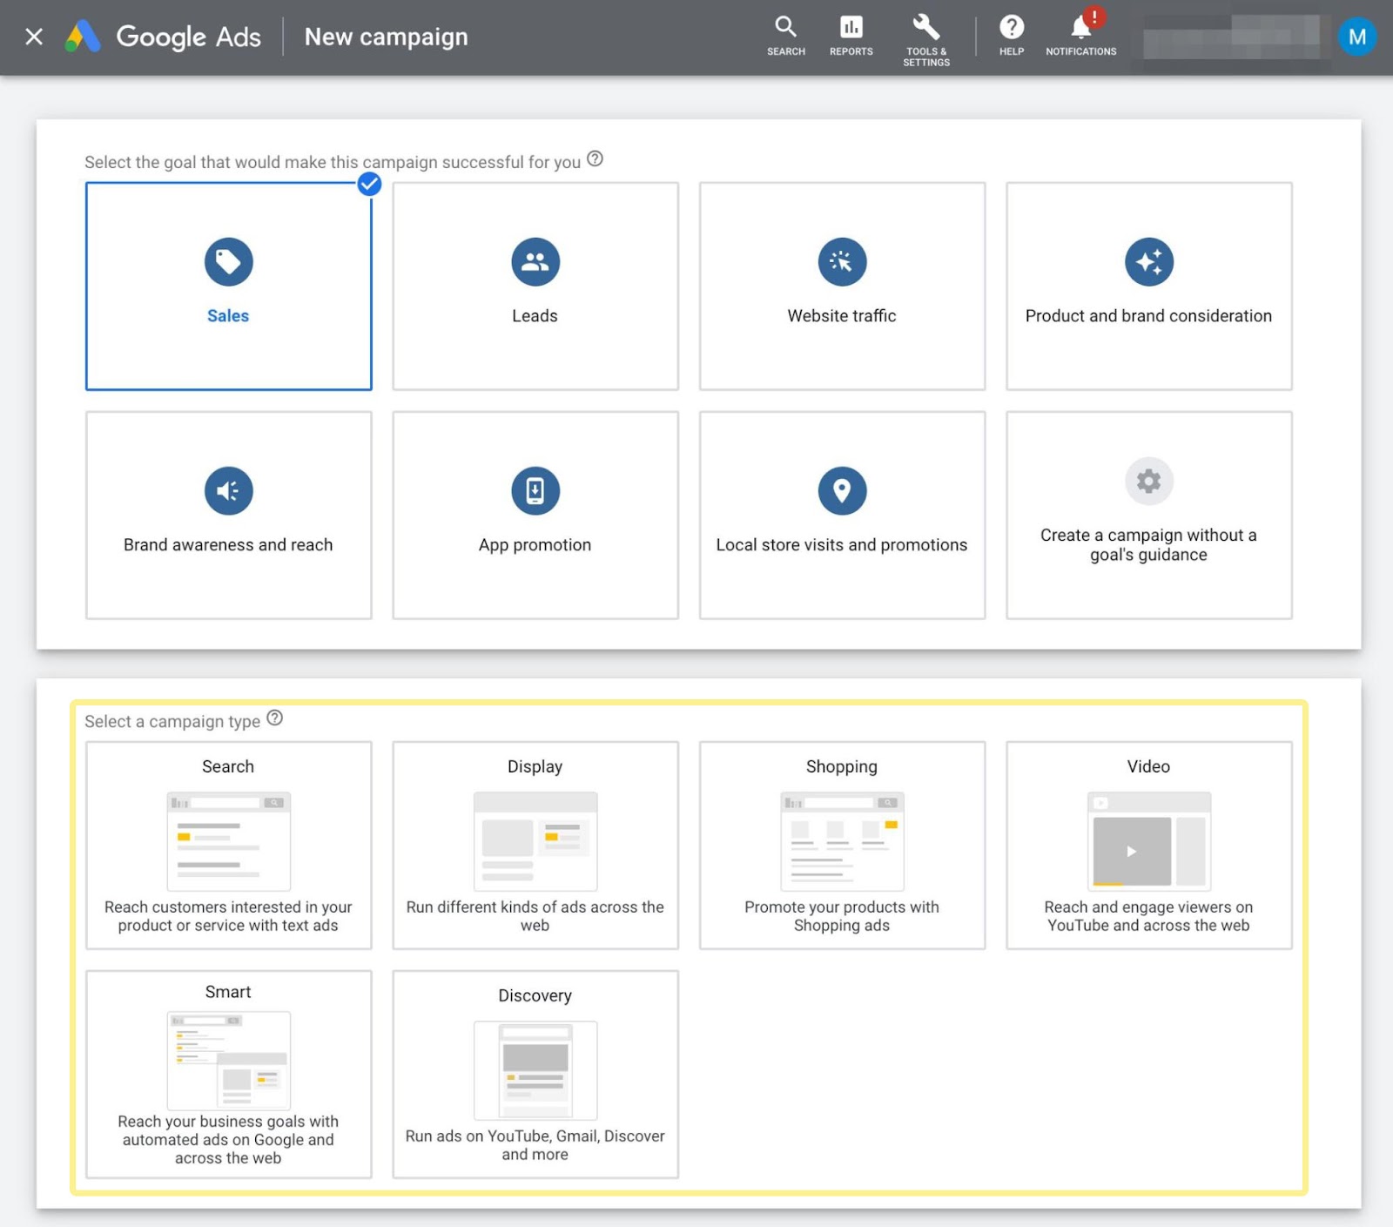Open the M account avatar
Viewport: 1393px width, 1227px height.
(x=1356, y=37)
